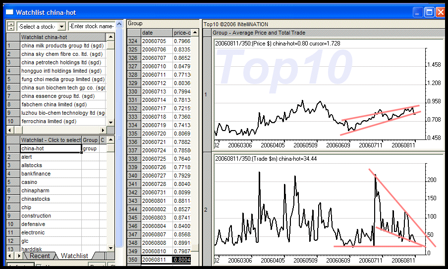Open the Select a stock dropdown
Image resolution: width=448 pixels, height=269 pixels.
61,27
